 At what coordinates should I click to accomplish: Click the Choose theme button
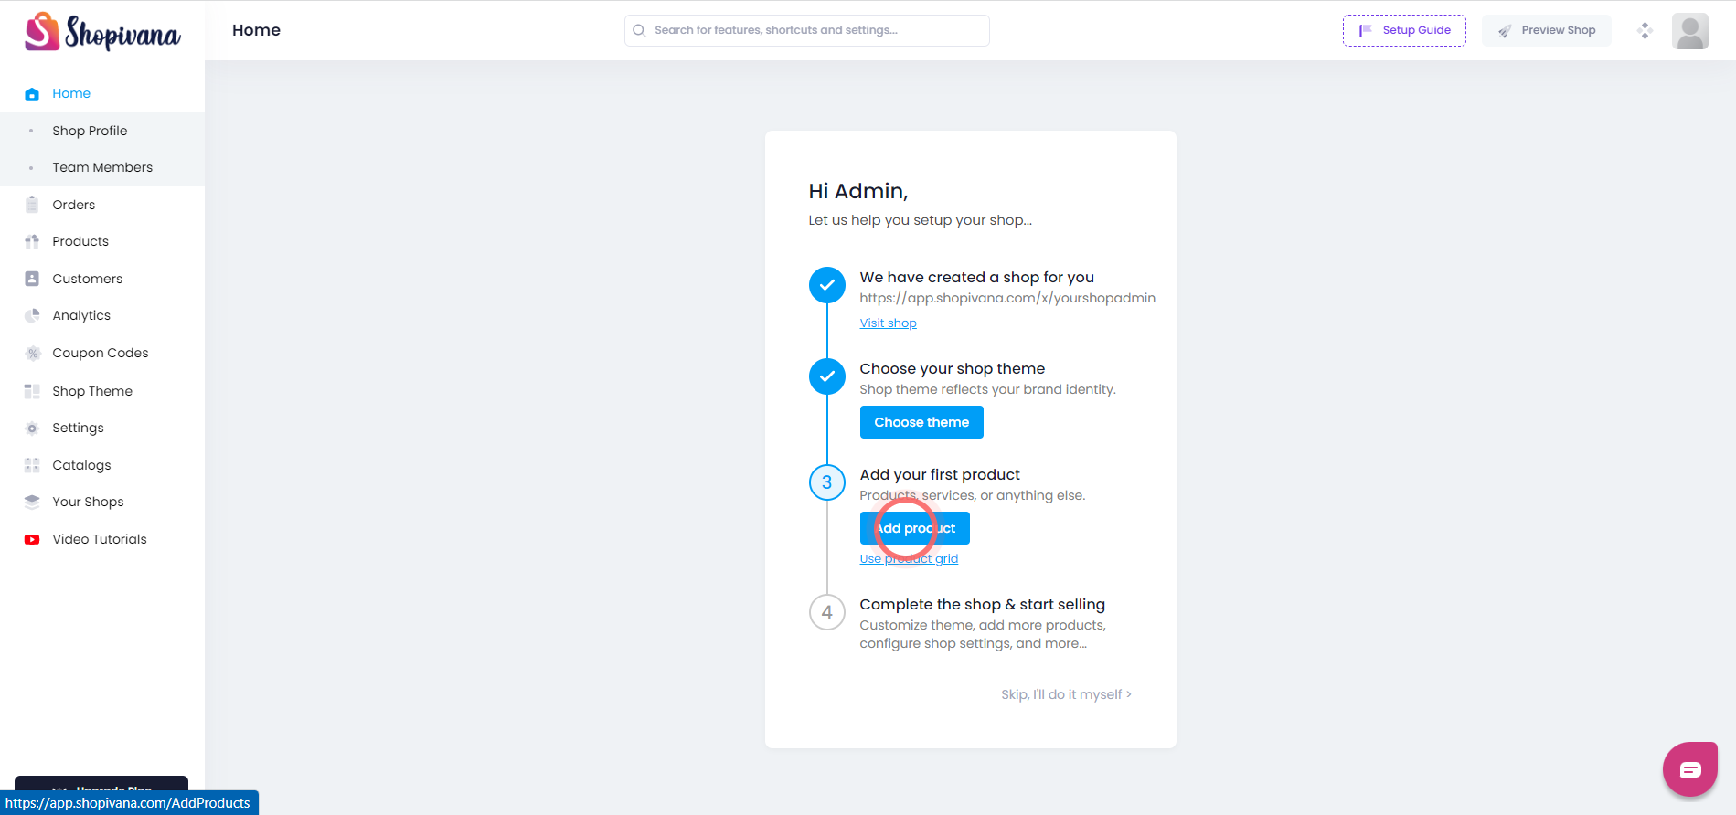click(x=921, y=422)
